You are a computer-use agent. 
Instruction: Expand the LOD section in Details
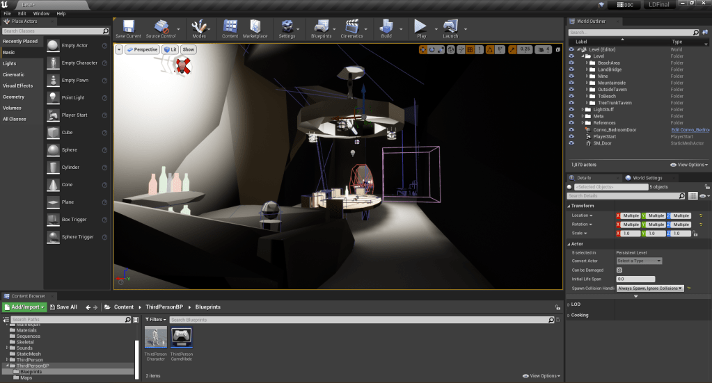coord(569,304)
